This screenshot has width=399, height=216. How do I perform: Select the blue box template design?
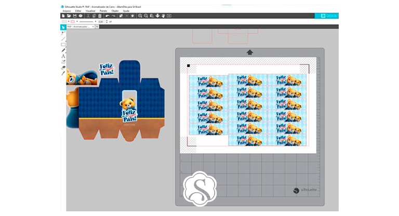pos(122,101)
